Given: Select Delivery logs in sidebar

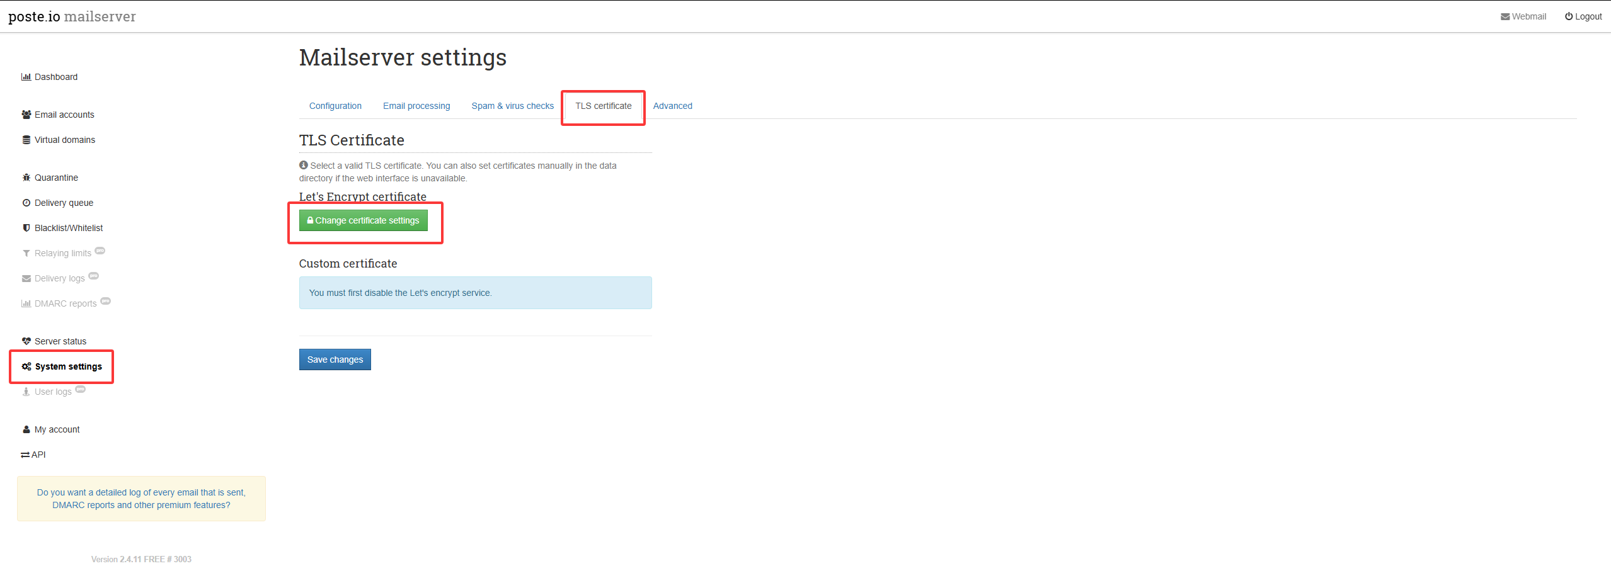Looking at the screenshot, I should coord(60,278).
